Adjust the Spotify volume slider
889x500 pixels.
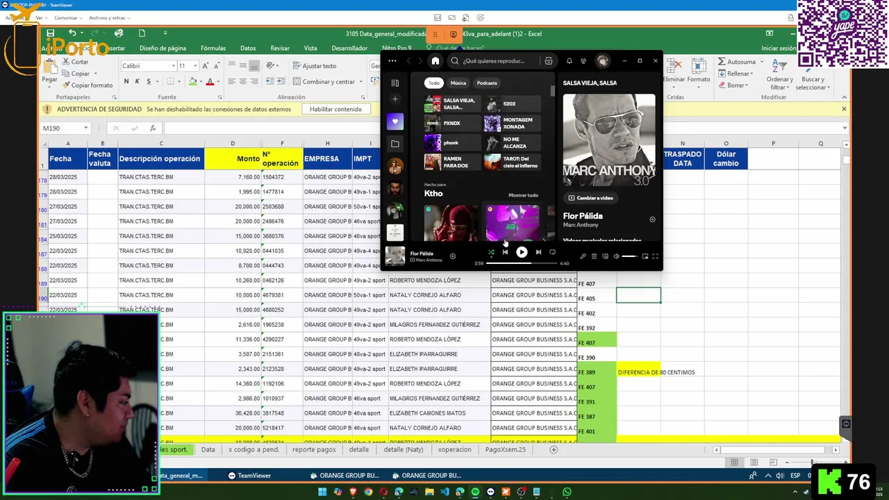coord(629,256)
